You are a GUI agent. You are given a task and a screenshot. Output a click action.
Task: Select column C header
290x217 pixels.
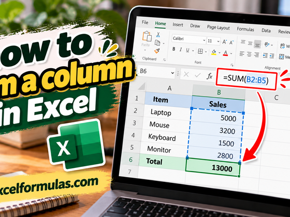[276, 97]
